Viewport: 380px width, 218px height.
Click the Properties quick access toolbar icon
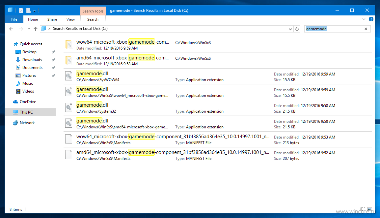click(21, 11)
